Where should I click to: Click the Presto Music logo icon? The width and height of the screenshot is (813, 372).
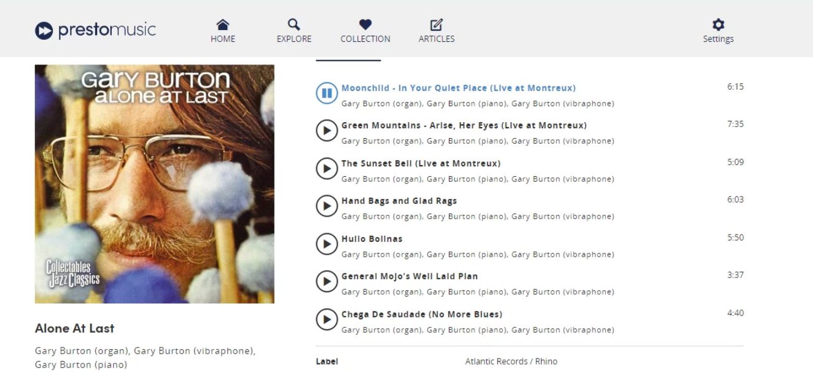[x=44, y=30]
